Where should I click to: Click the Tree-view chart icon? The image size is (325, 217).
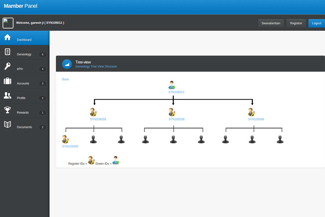[67, 64]
